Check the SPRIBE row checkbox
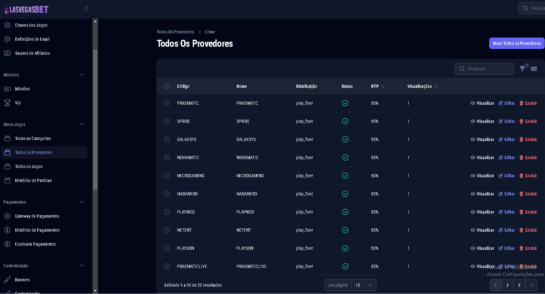 (x=167, y=121)
